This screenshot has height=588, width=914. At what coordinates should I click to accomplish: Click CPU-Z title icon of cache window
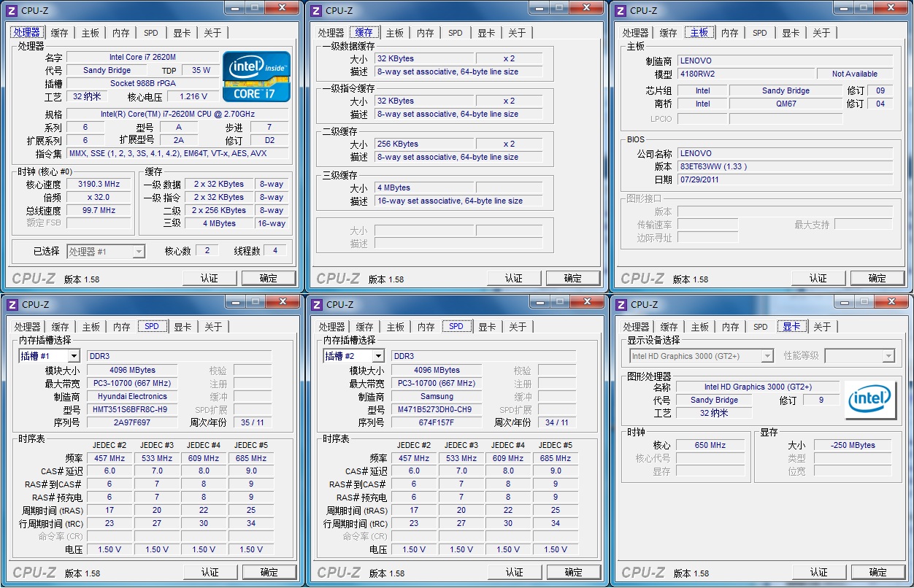point(316,10)
